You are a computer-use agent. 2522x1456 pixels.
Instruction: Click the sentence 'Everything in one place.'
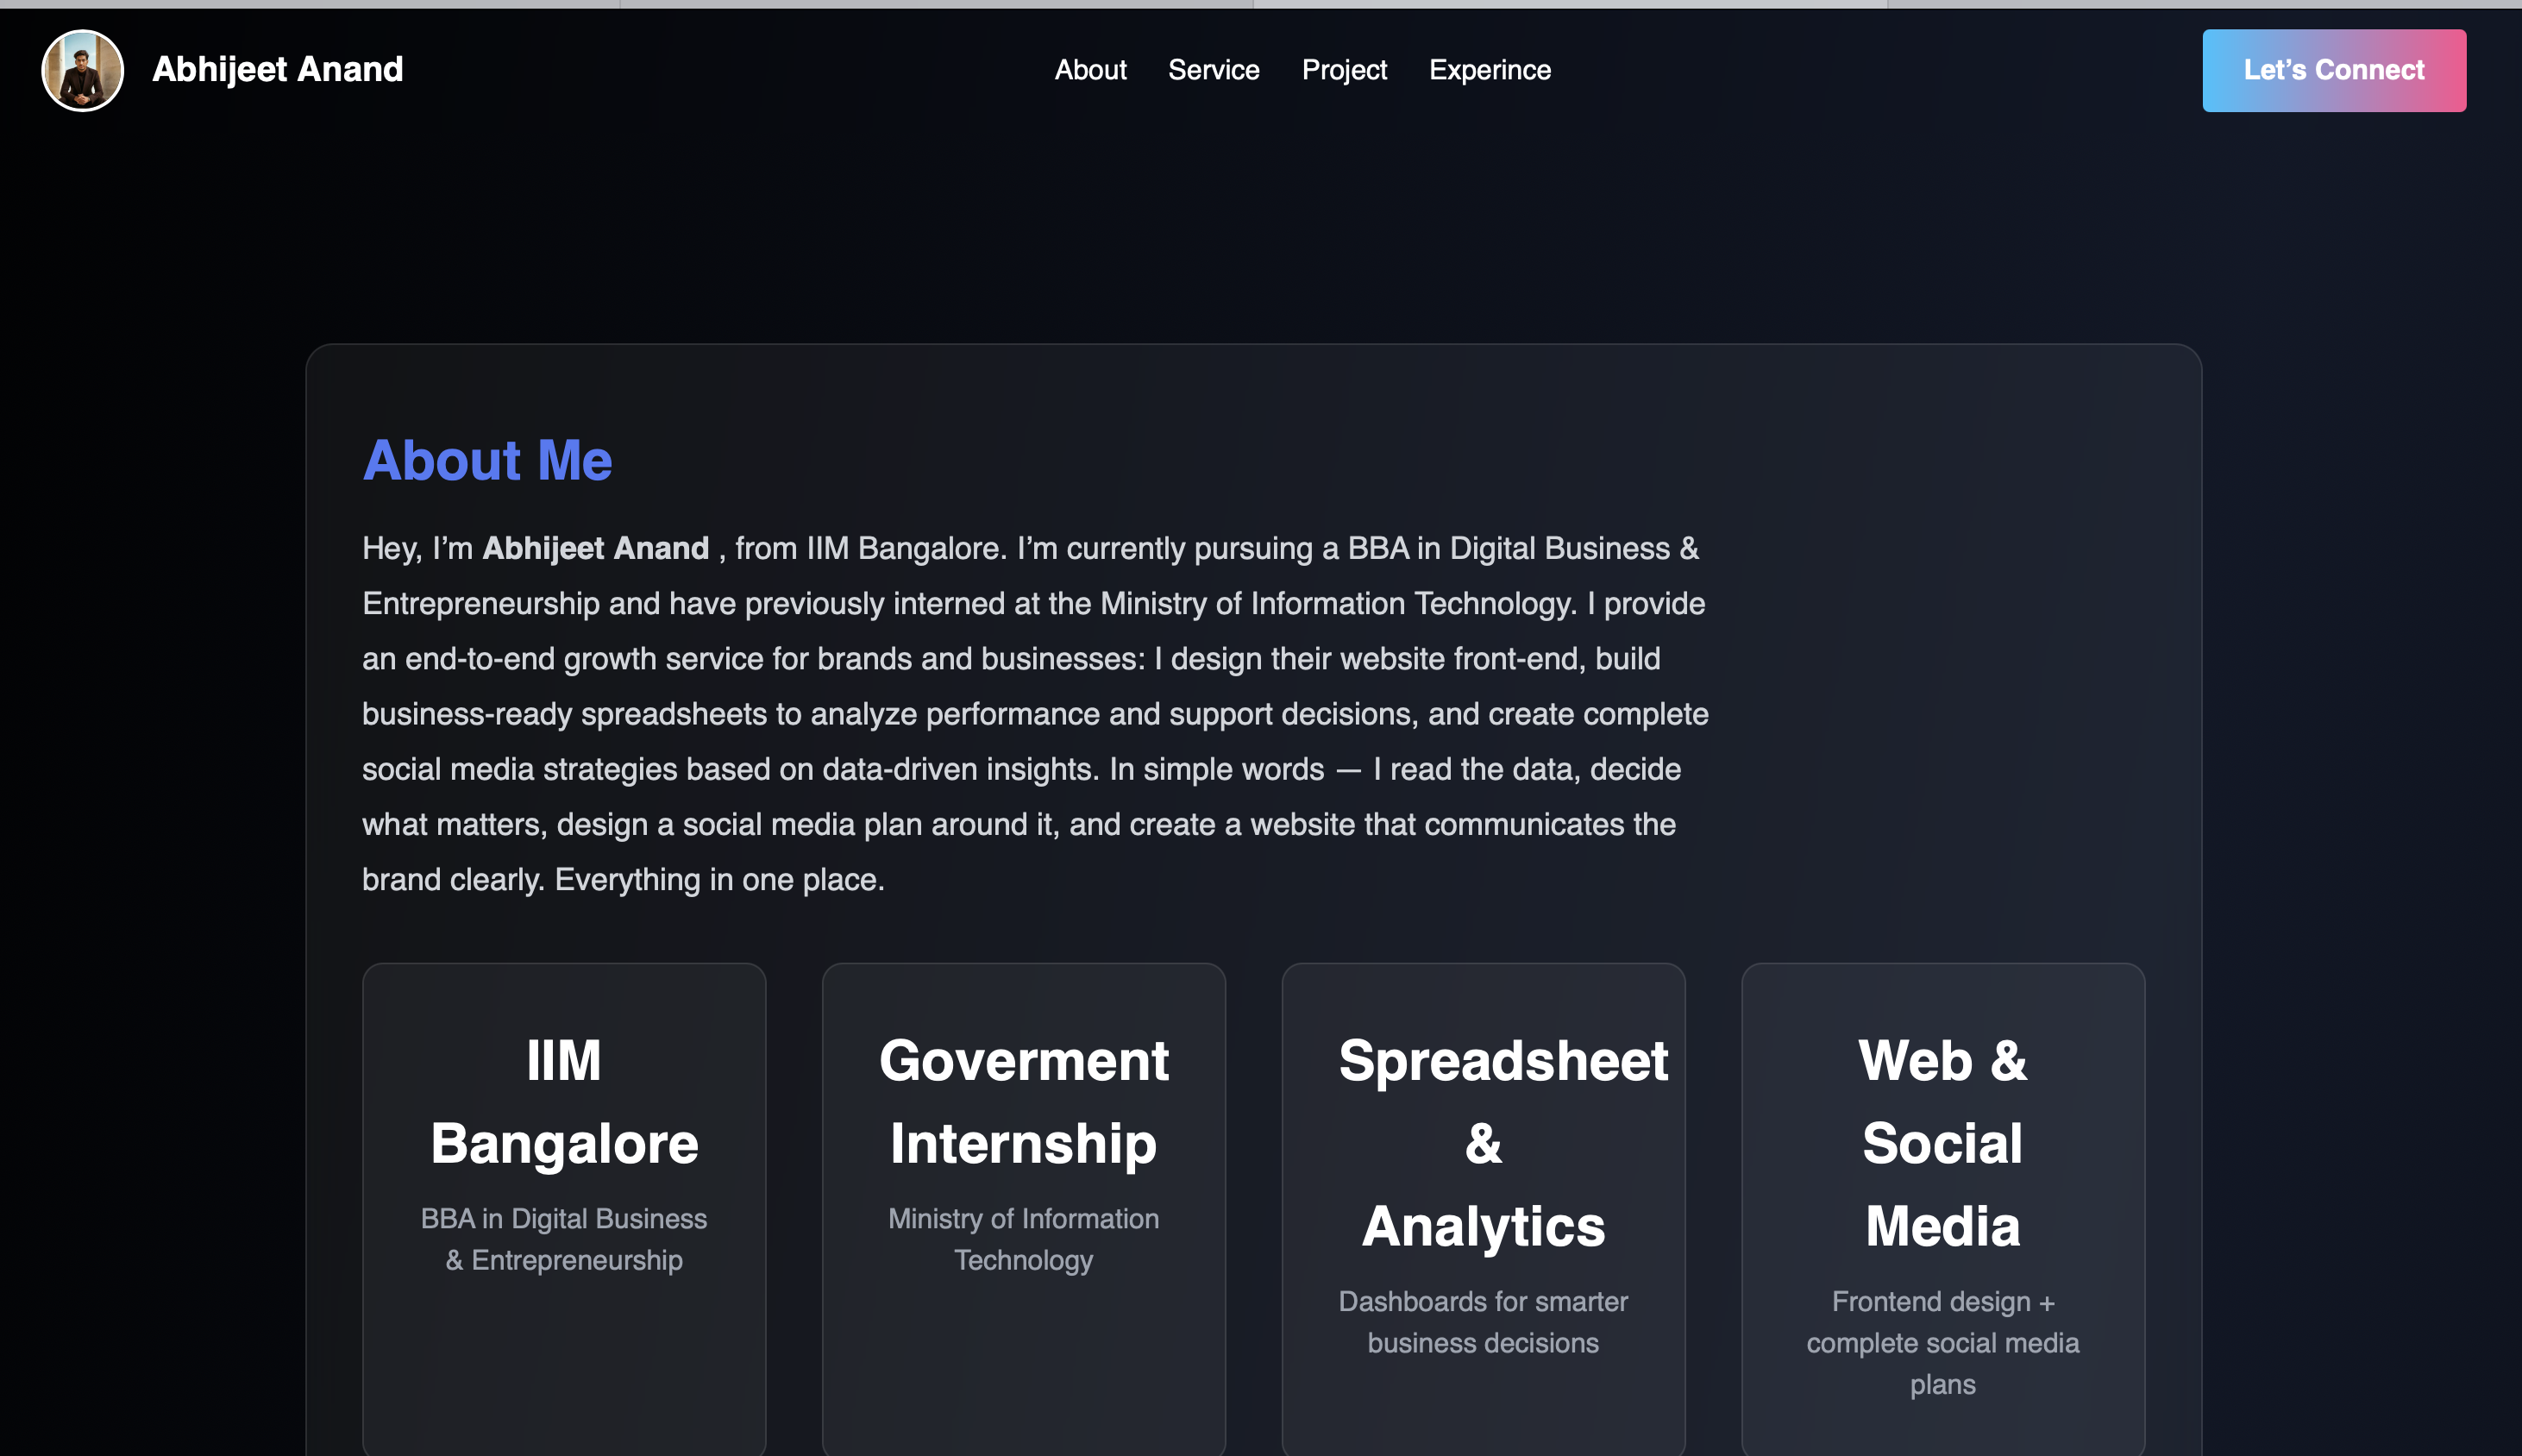[719, 879]
